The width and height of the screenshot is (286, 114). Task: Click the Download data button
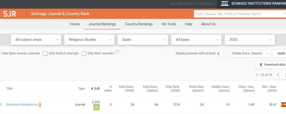(271, 65)
